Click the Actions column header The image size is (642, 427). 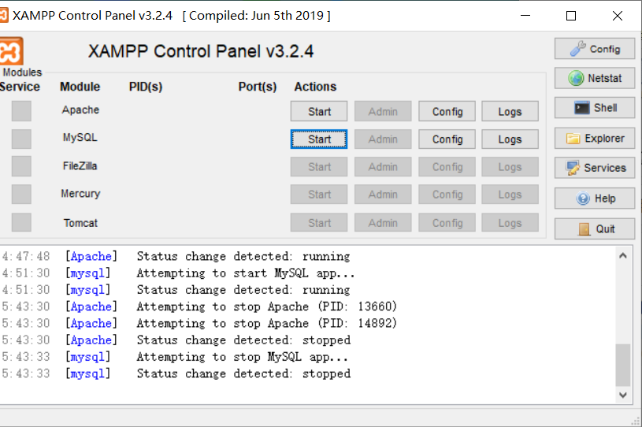pos(315,87)
